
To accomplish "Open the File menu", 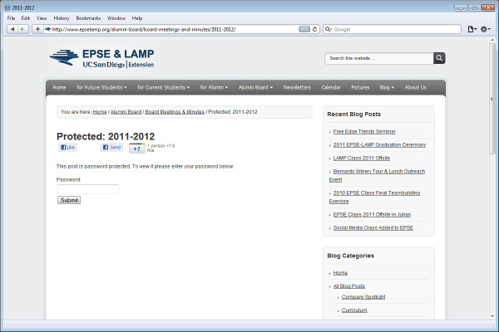I will (11, 18).
